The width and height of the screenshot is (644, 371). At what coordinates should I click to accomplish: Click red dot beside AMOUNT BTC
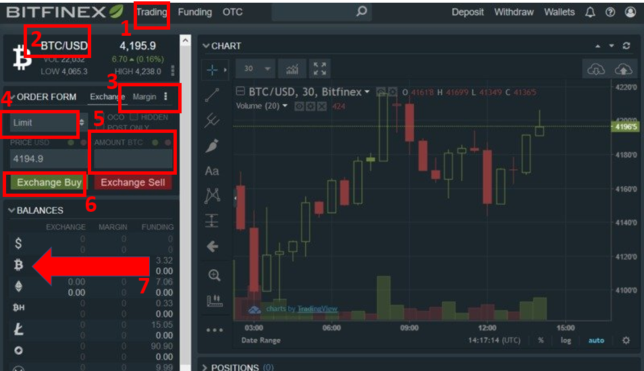click(167, 142)
